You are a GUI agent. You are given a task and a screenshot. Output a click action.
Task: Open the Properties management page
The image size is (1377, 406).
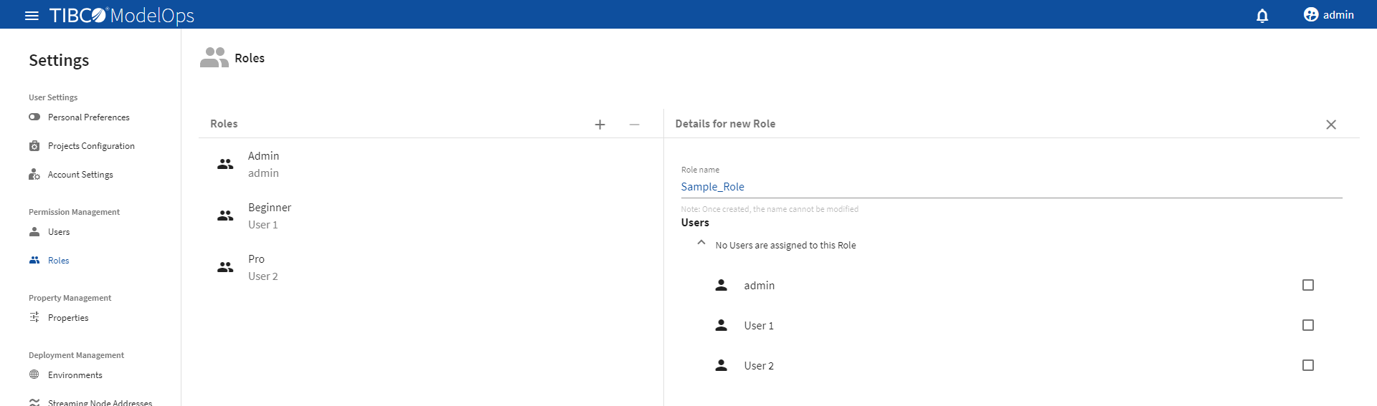[68, 318]
